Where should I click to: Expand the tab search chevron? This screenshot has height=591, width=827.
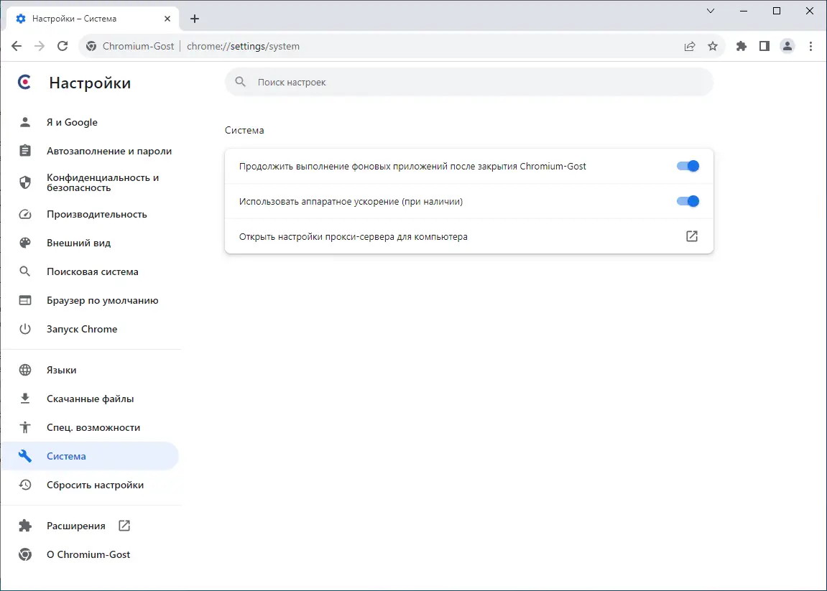tap(711, 11)
